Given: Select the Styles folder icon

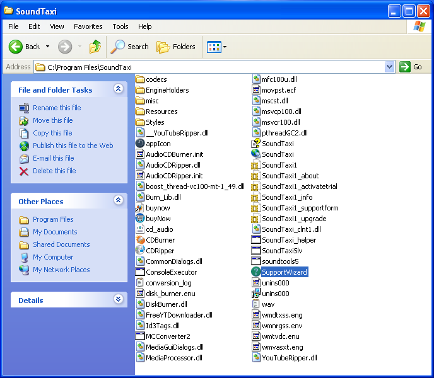Looking at the screenshot, I should [140, 122].
